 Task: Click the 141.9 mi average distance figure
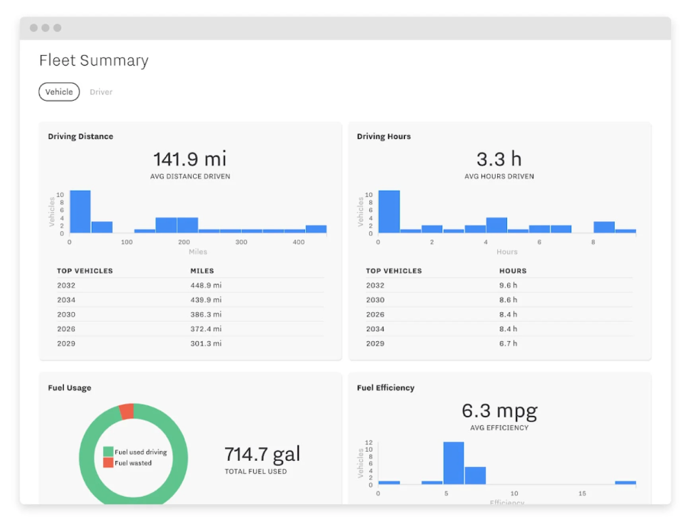tap(188, 159)
